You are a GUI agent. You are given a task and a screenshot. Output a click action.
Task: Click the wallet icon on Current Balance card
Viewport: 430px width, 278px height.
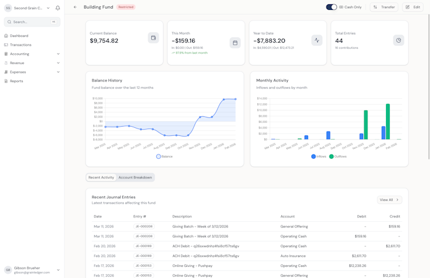153,38
